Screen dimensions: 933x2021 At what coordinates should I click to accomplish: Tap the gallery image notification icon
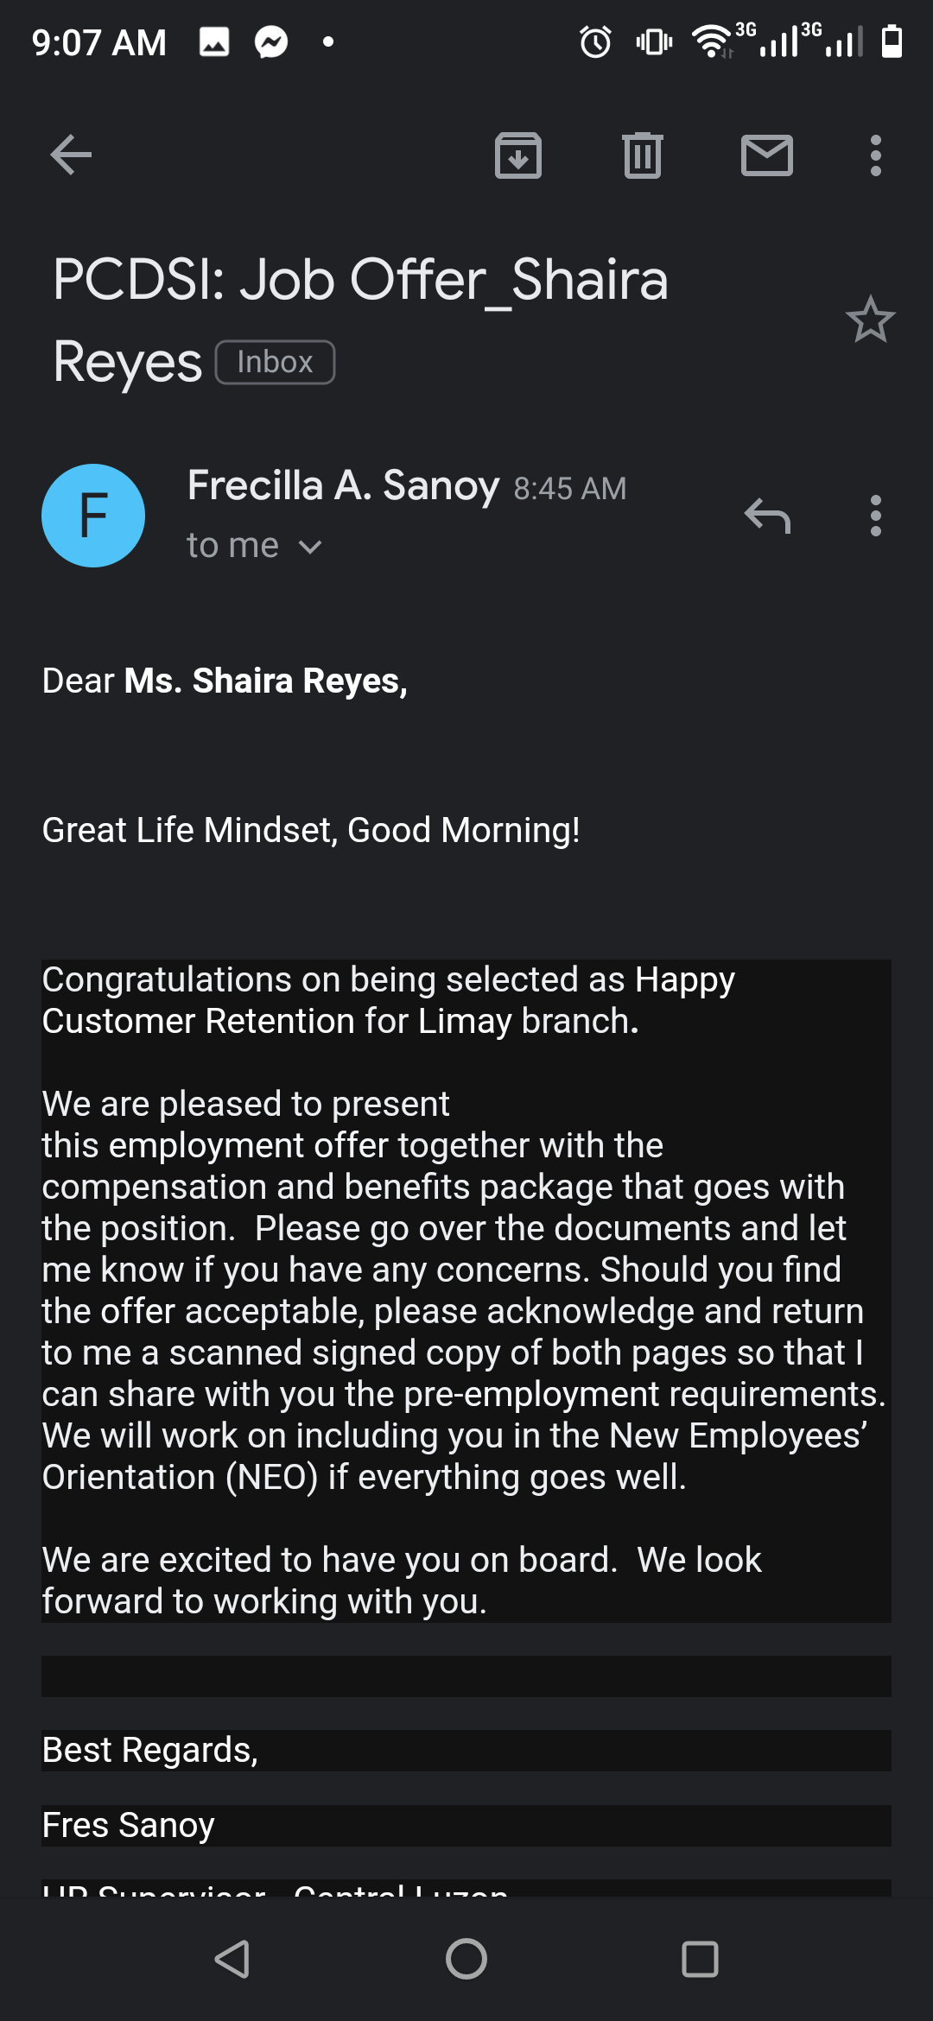point(214,41)
